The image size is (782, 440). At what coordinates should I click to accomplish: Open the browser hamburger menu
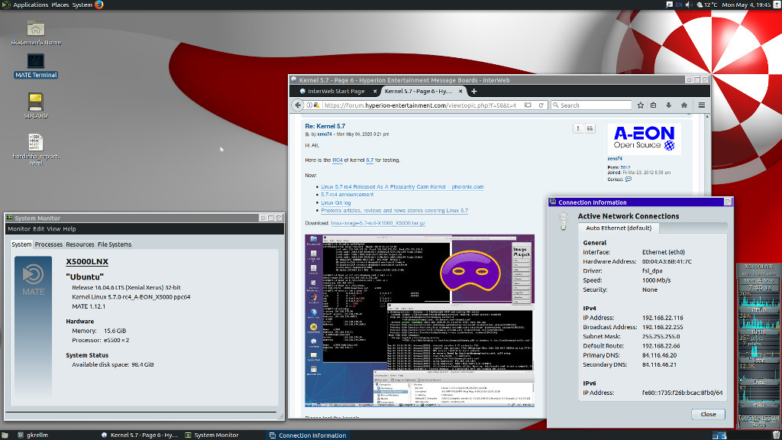point(702,105)
